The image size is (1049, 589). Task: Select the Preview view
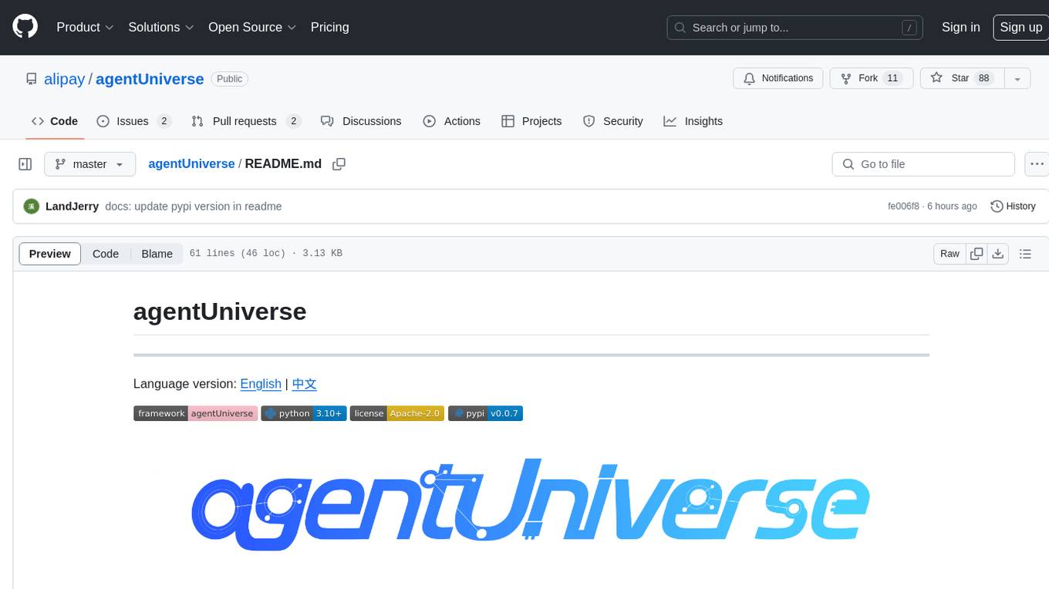click(x=50, y=254)
